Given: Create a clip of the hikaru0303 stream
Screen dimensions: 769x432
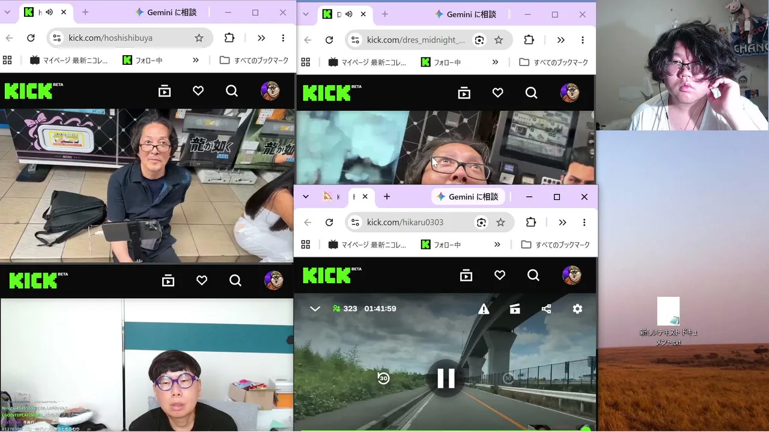Looking at the screenshot, I should 515,308.
